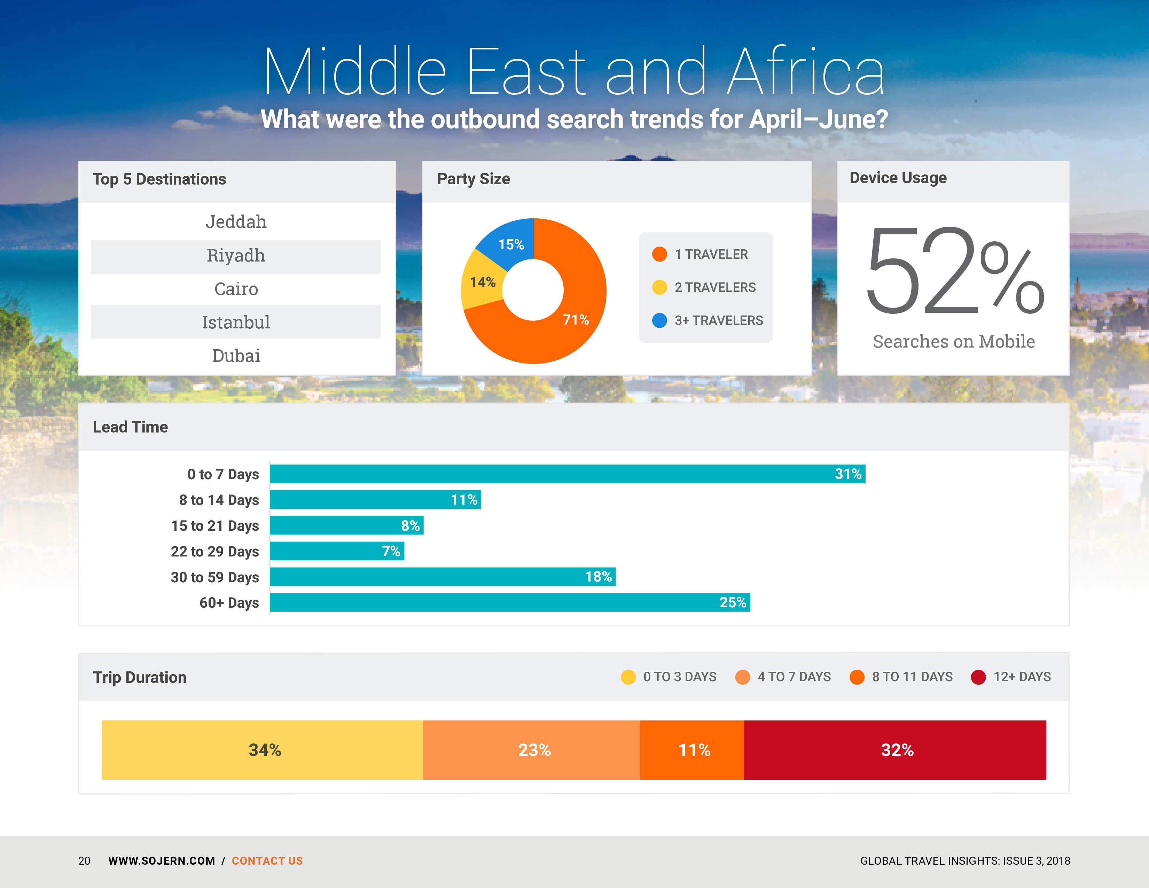Click the 8 to 11 Days legend dot
The width and height of the screenshot is (1149, 888).
tap(857, 677)
